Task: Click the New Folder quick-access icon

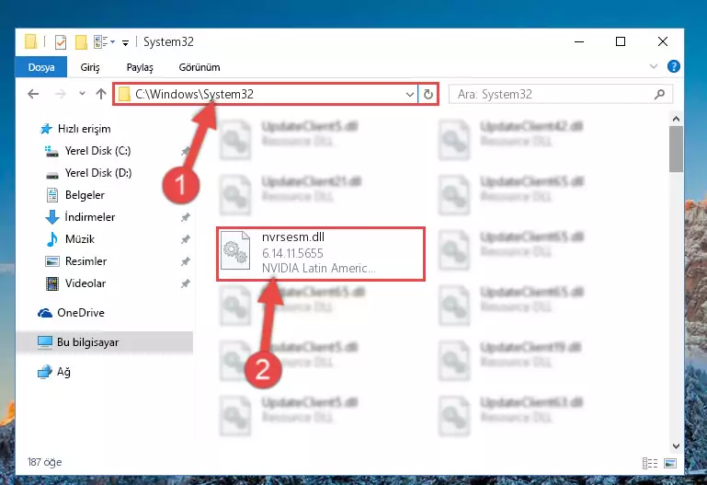Action: tap(81, 42)
